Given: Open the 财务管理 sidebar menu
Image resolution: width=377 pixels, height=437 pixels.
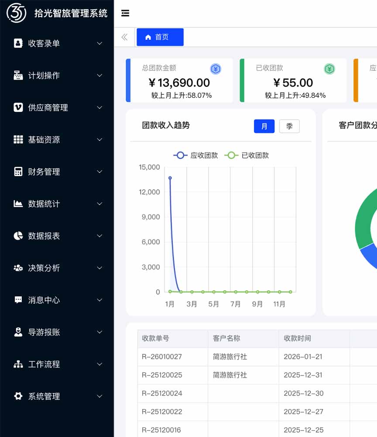Looking at the screenshot, I should point(57,171).
